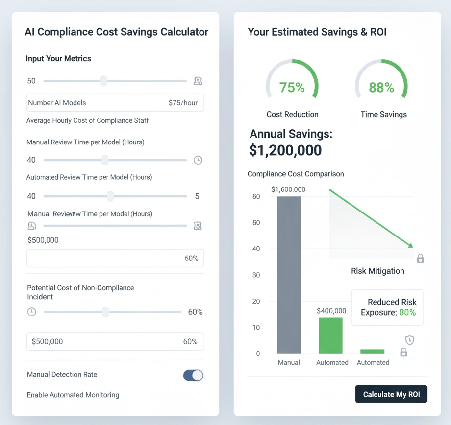Click the Number AI Models $75/hour input field

(115, 102)
